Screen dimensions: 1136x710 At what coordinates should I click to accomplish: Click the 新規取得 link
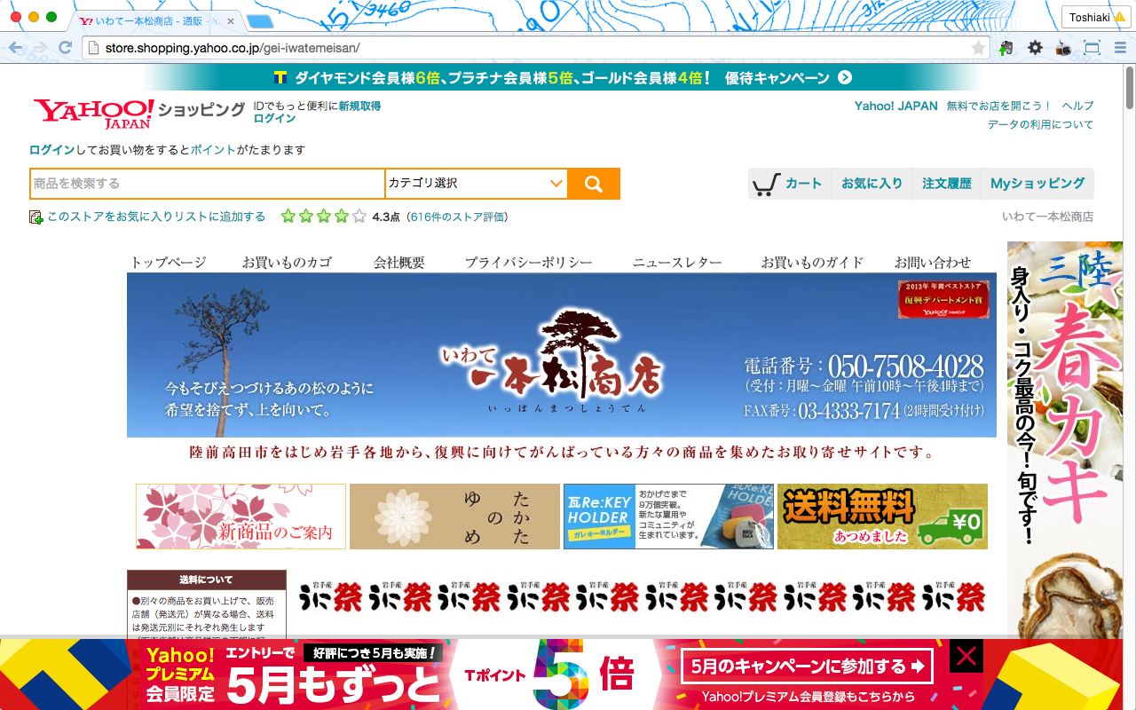359,106
